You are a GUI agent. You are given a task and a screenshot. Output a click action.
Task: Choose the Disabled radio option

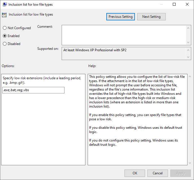tap(5, 44)
